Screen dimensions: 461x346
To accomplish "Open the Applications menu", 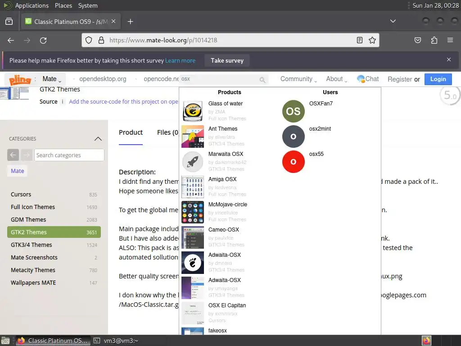I will coord(32,5).
